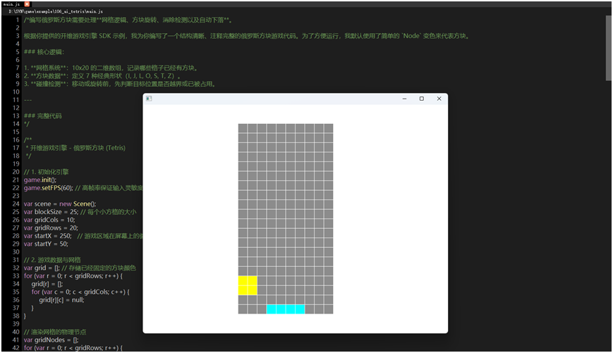Click the game window app icon
This screenshot has width=613, height=353.
pyautogui.click(x=149, y=99)
